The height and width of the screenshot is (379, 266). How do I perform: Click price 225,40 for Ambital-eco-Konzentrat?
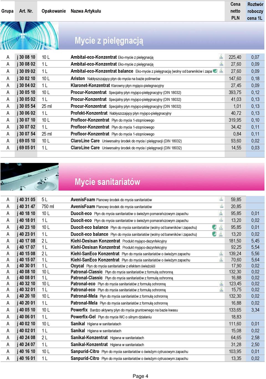[235, 57]
